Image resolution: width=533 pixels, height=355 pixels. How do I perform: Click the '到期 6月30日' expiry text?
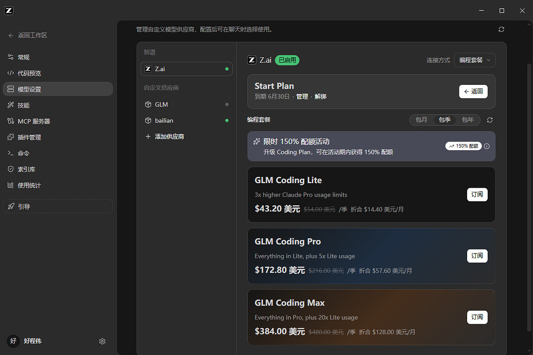272,97
